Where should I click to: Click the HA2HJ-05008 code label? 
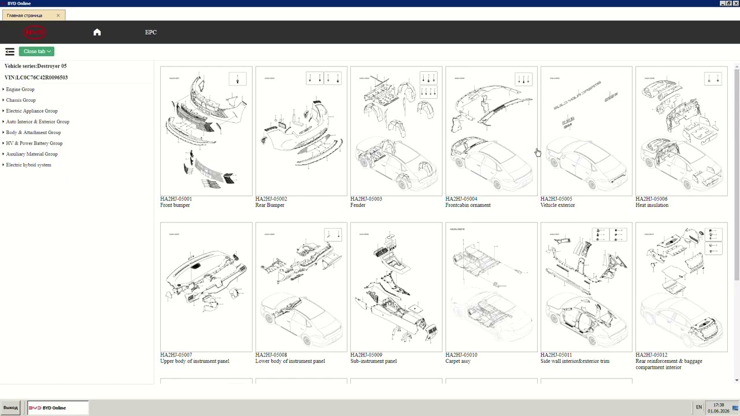pyautogui.click(x=271, y=355)
